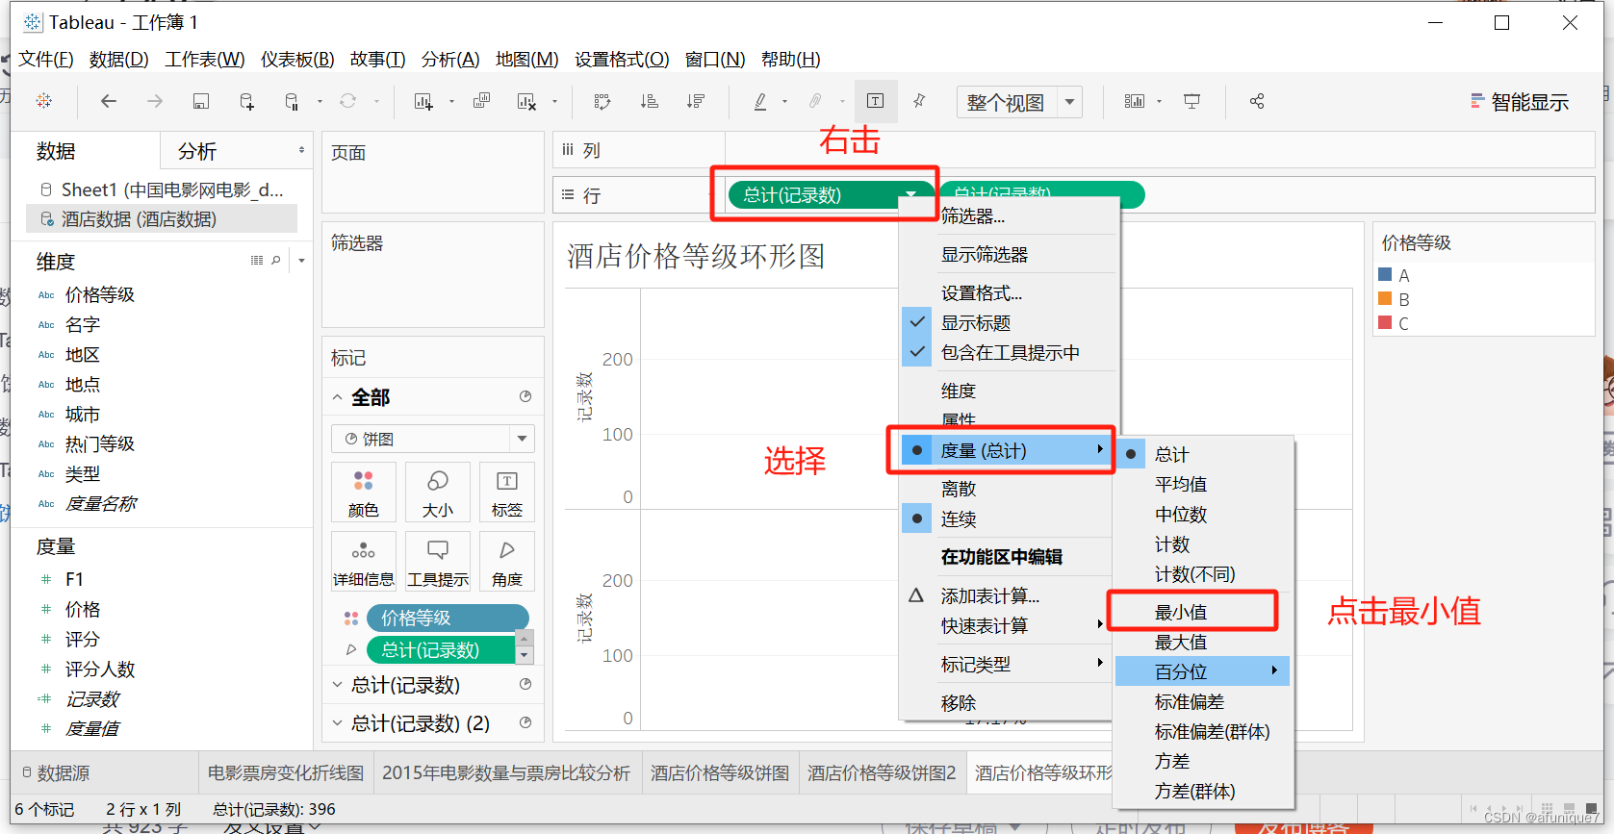Viewport: 1614px width, 834px height.
Task: Click the clear sheet icon
Action: coord(526,101)
